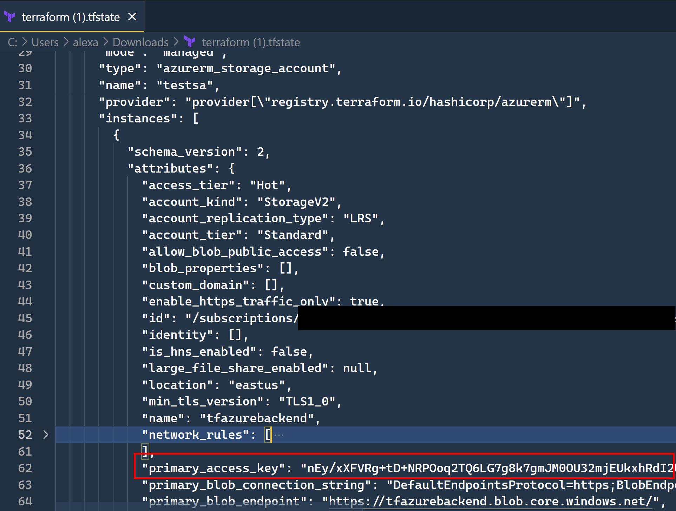Click the terraform (1).tfstate breadcrumb filename
This screenshot has width=676, height=511.
click(251, 42)
